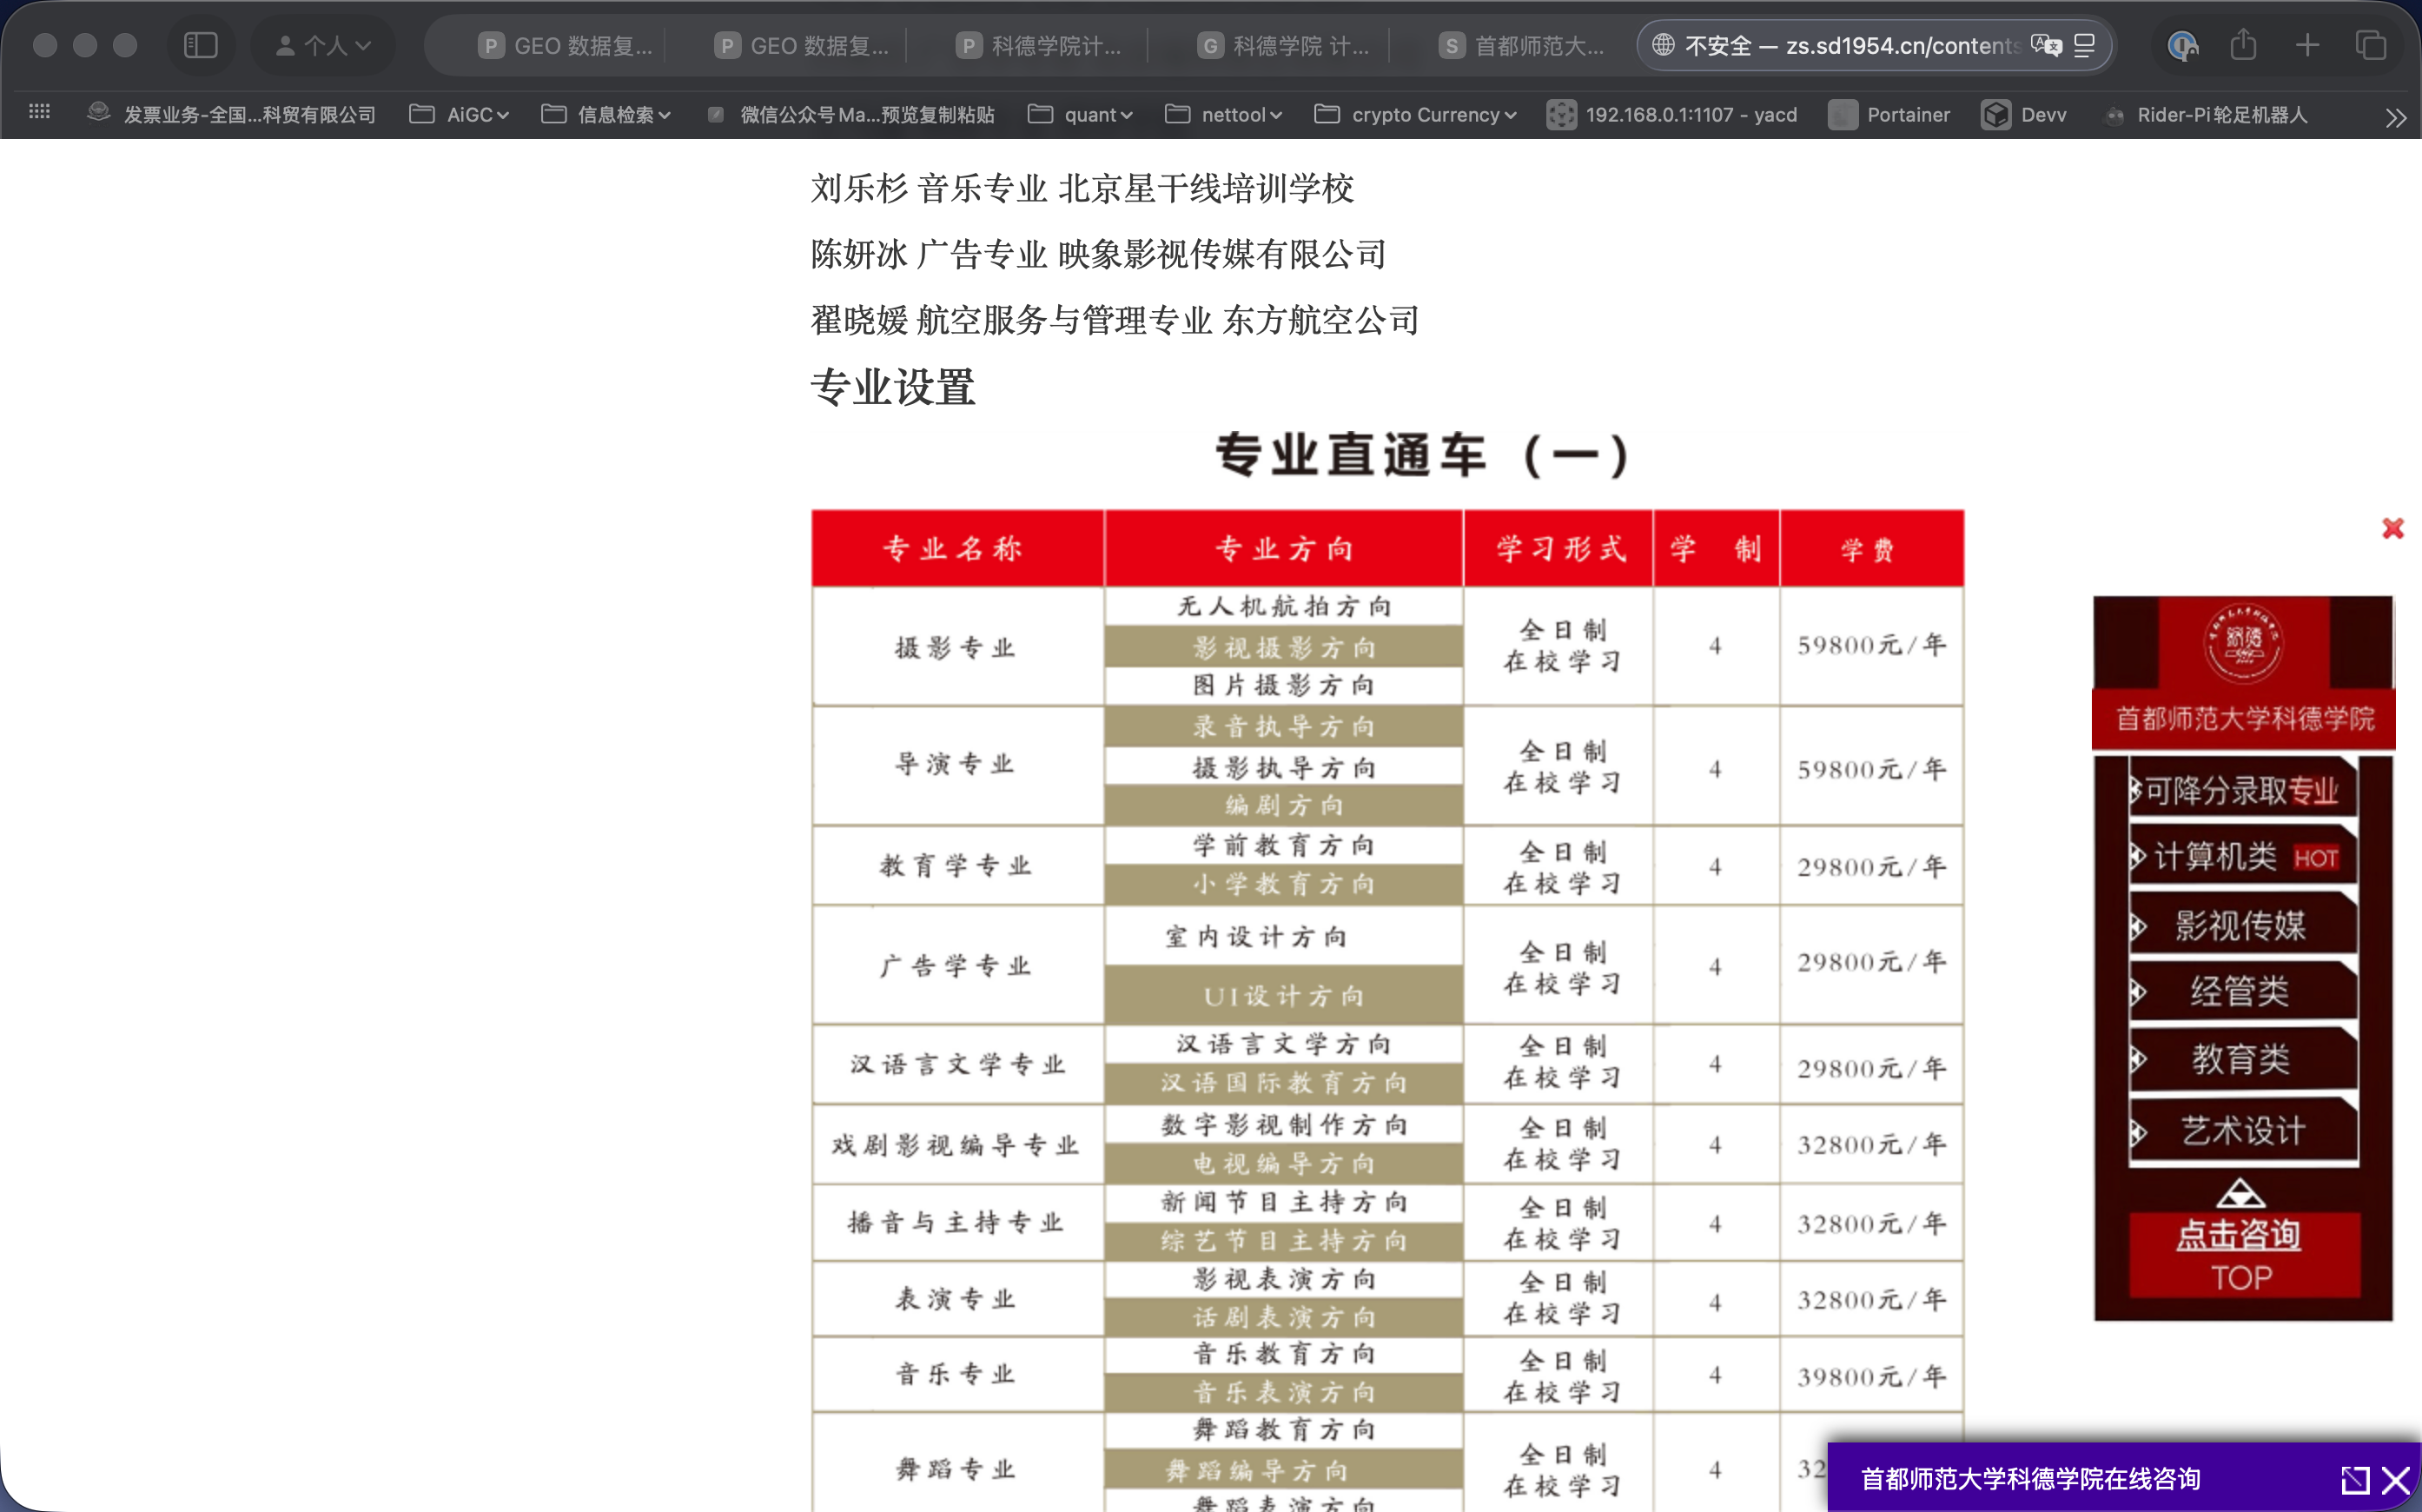The width and height of the screenshot is (2422, 1512).
Task: Open the 个人 profile dropdown
Action: click(323, 45)
